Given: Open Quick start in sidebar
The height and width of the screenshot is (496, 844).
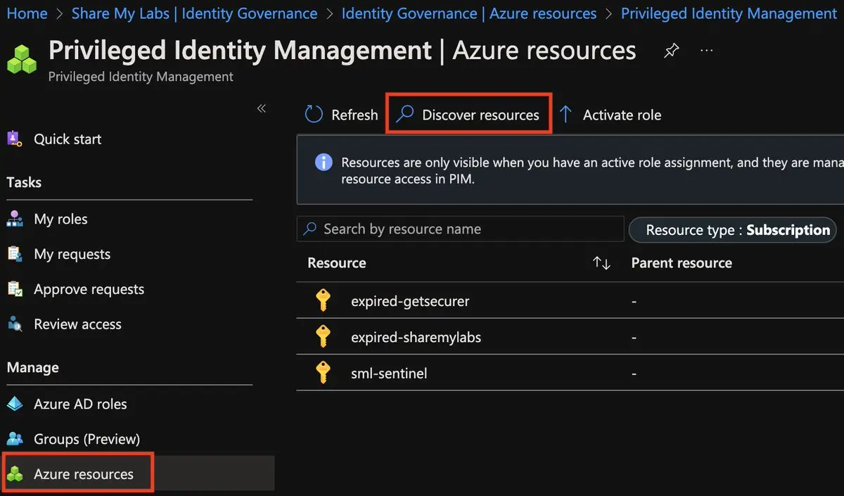Looking at the screenshot, I should tap(68, 139).
